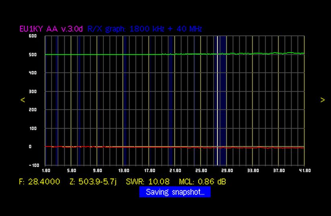Click the -100 label on the Y axis
The height and width of the screenshot is (216, 331).
[x=21, y=165]
